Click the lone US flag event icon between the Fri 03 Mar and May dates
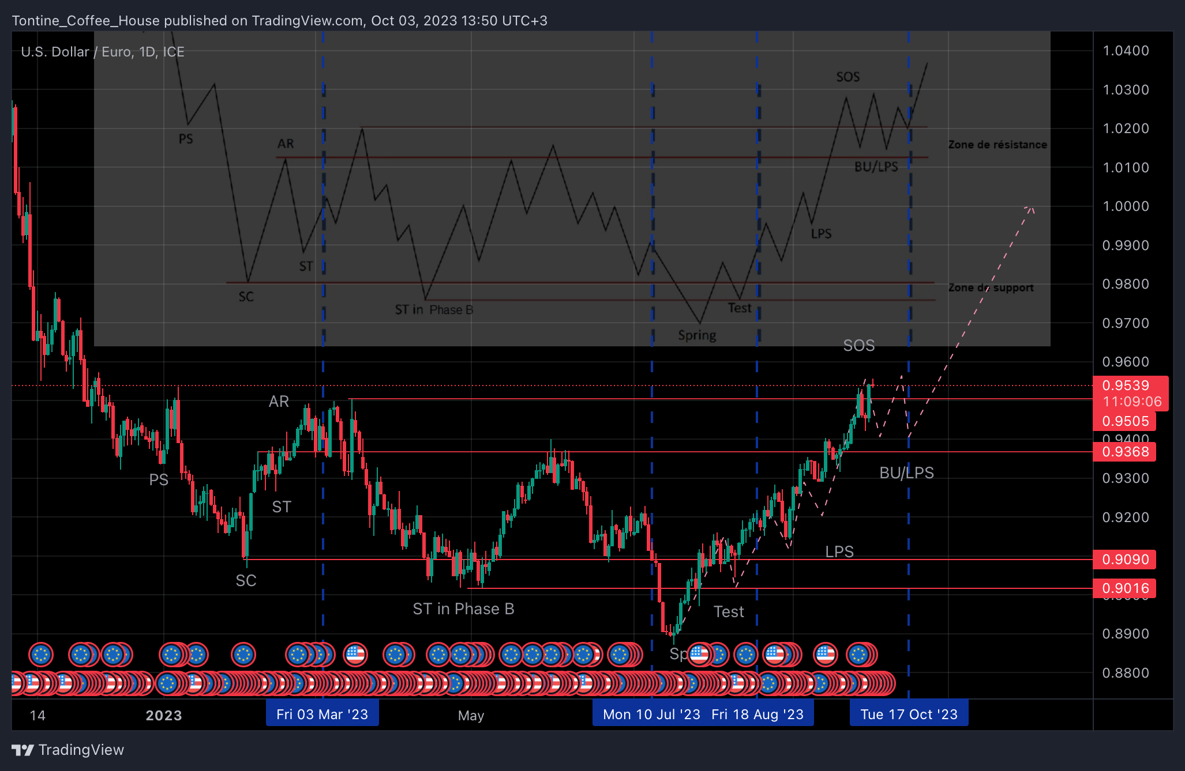The image size is (1185, 771). click(x=355, y=655)
